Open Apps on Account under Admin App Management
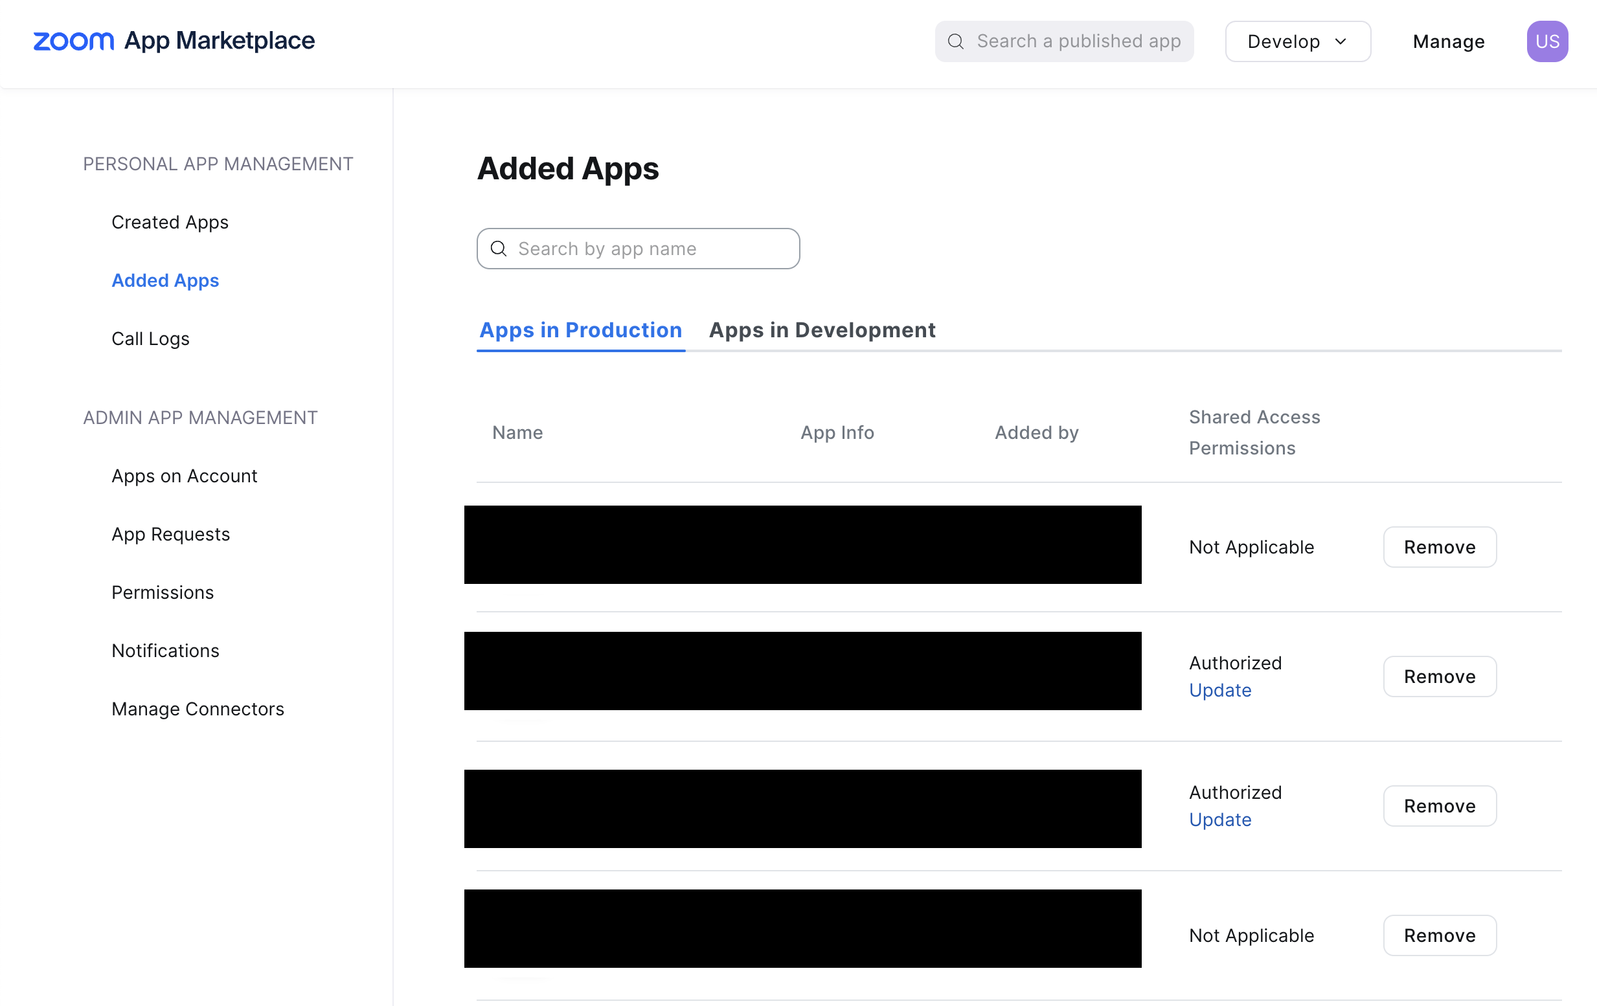 coord(185,475)
